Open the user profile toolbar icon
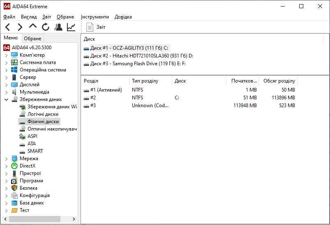 tap(58, 27)
